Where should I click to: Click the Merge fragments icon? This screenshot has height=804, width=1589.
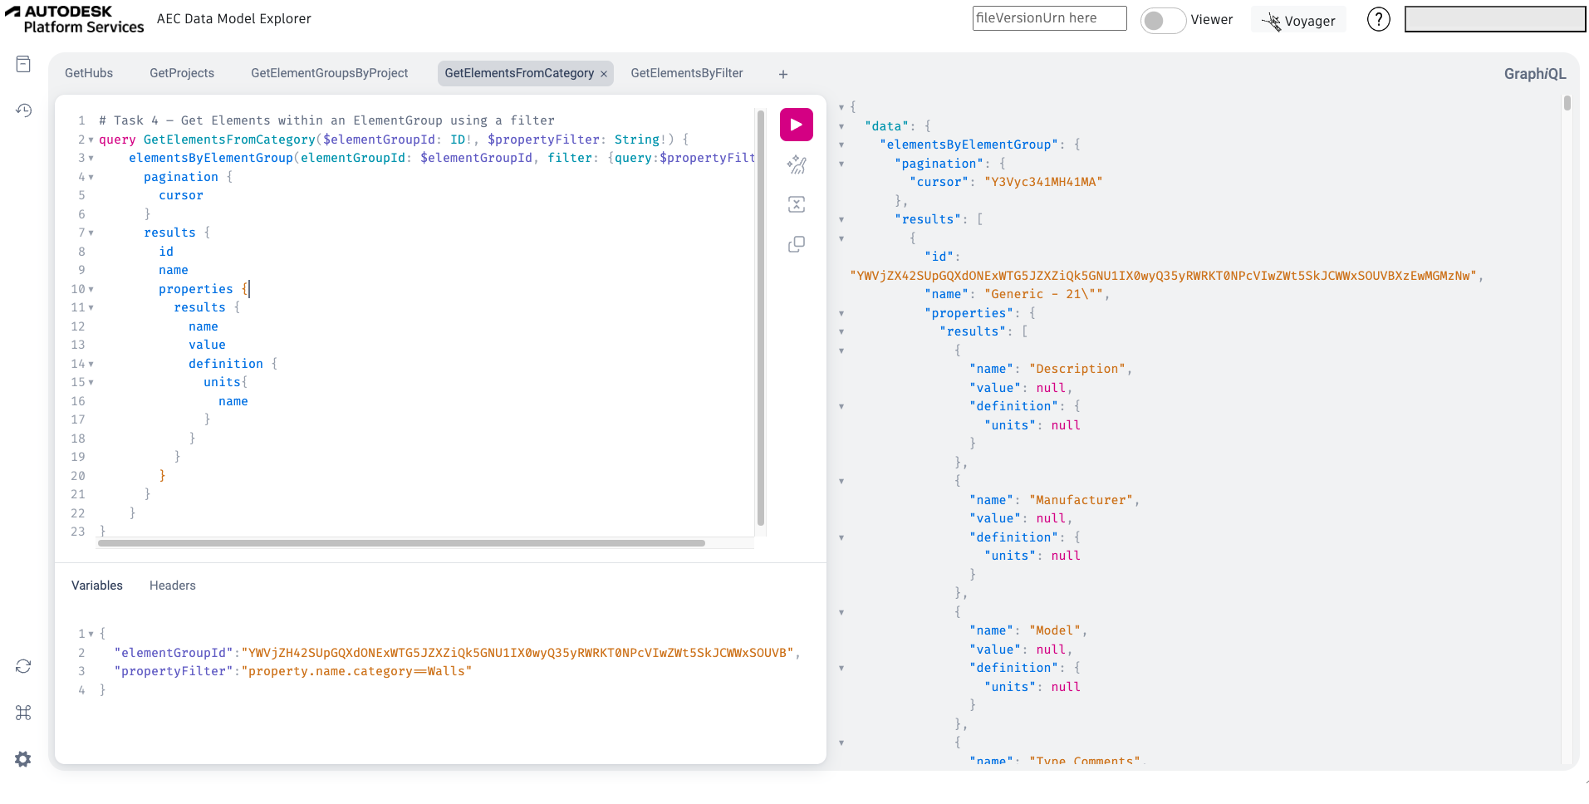tap(796, 204)
